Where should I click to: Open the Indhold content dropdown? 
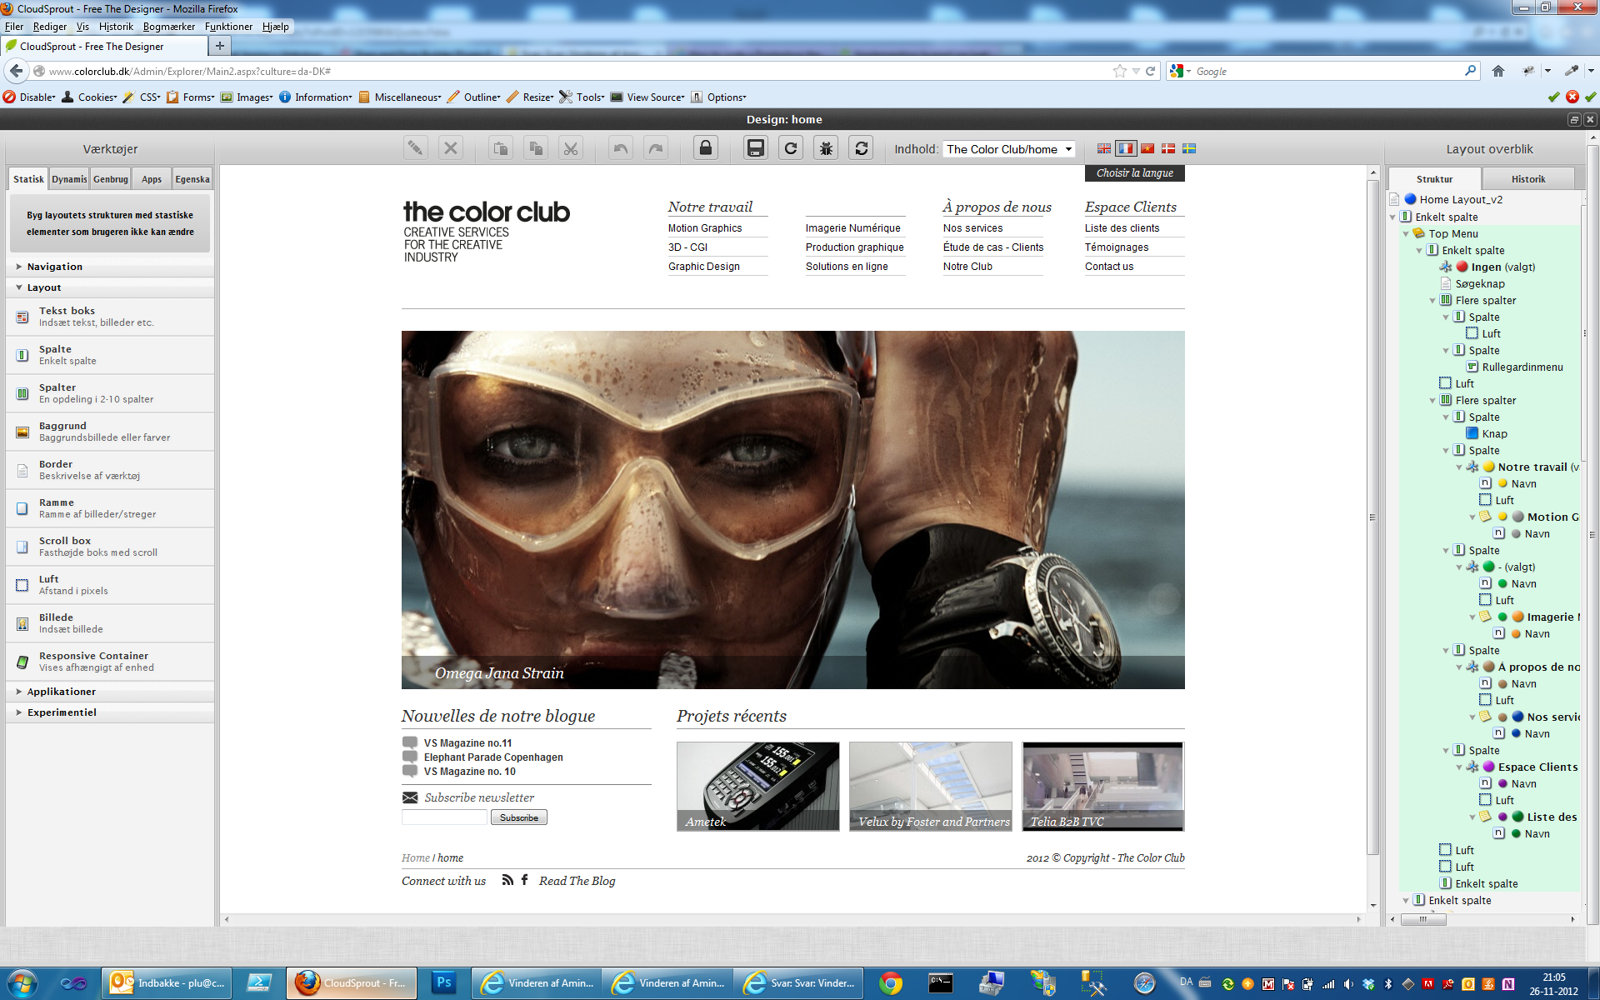[1009, 149]
